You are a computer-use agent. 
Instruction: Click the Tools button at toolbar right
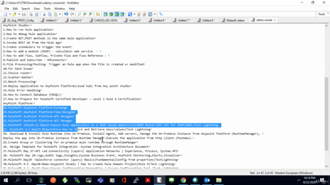(321, 14)
